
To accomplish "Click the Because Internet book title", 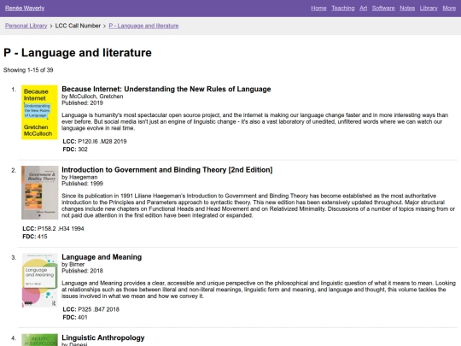I will click(x=166, y=89).
